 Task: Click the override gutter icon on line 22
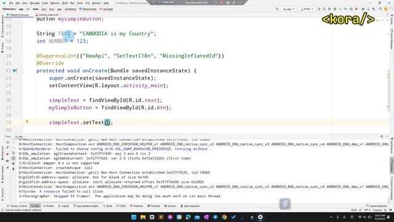[x=15, y=71]
